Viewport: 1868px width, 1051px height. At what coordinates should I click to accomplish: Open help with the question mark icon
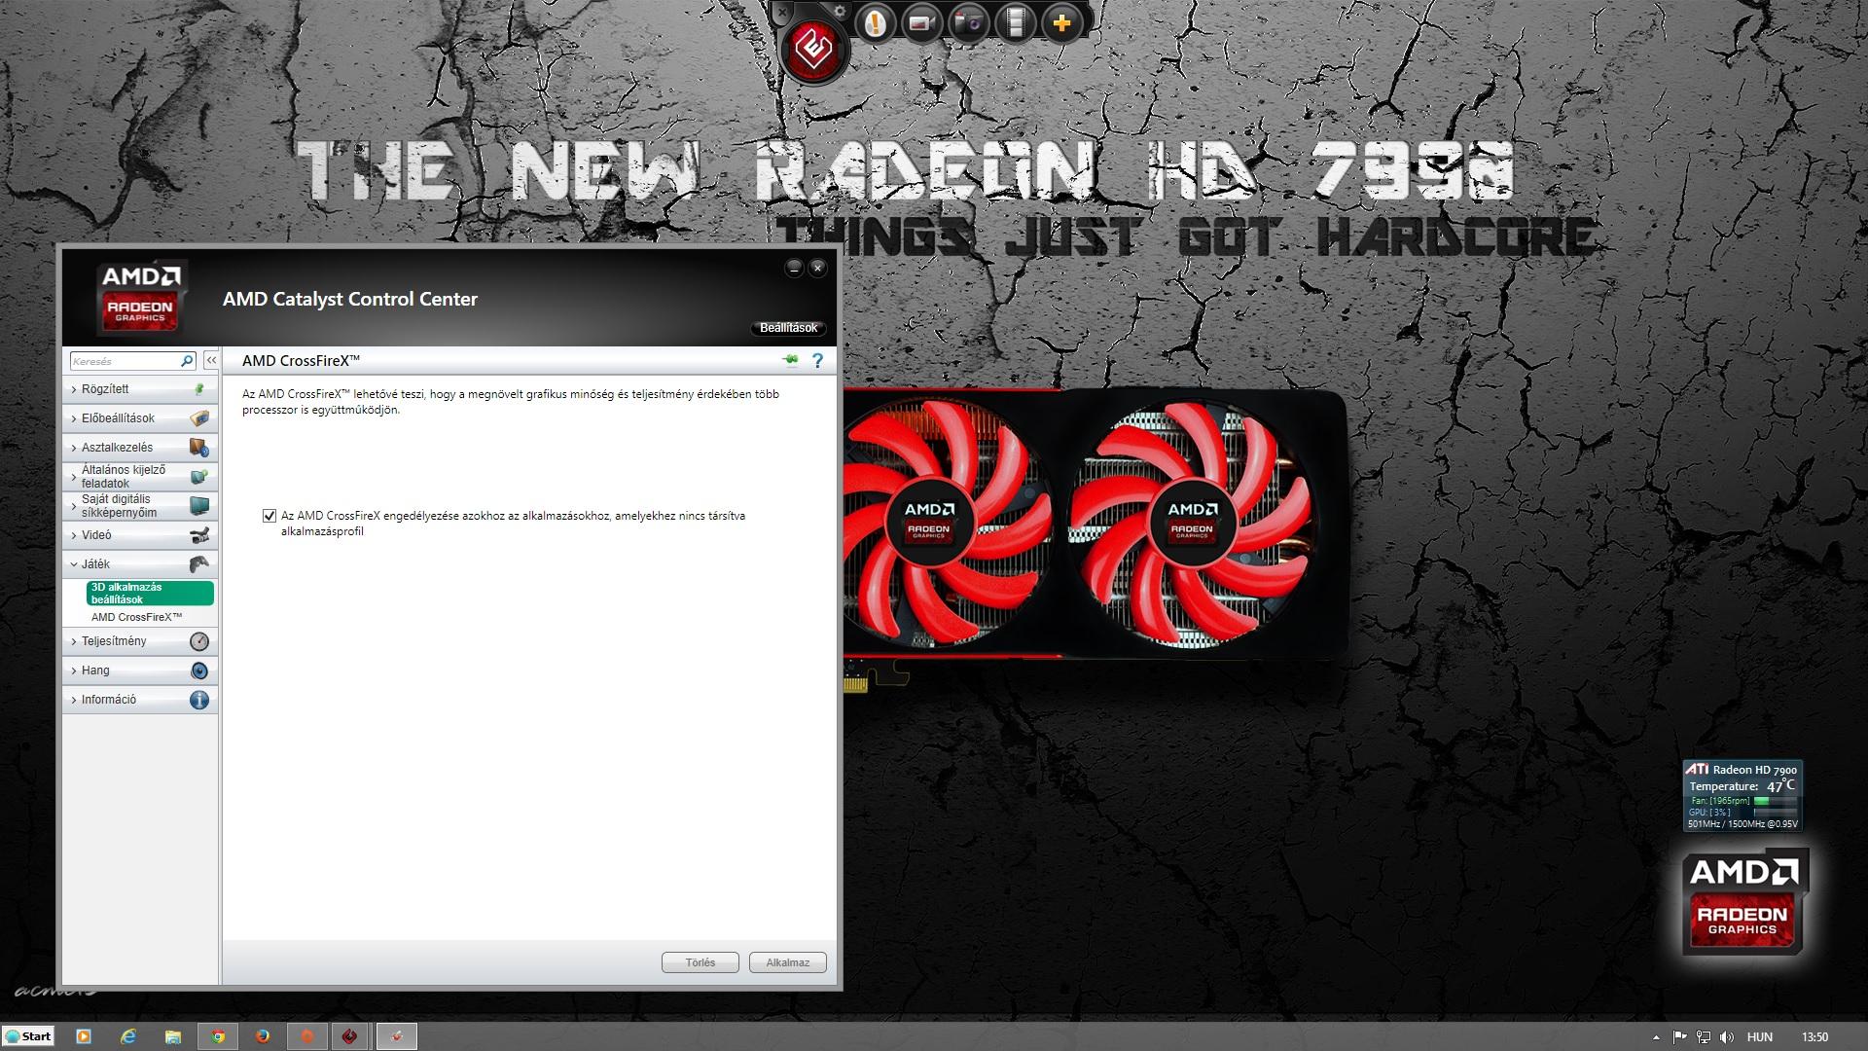(818, 361)
